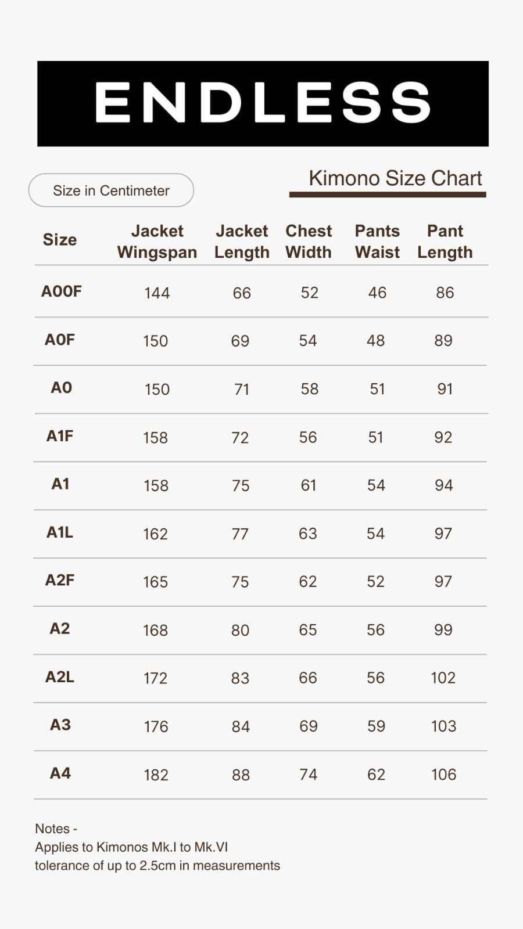
Task: Click the Kimono Size Chart title
Action: click(395, 178)
